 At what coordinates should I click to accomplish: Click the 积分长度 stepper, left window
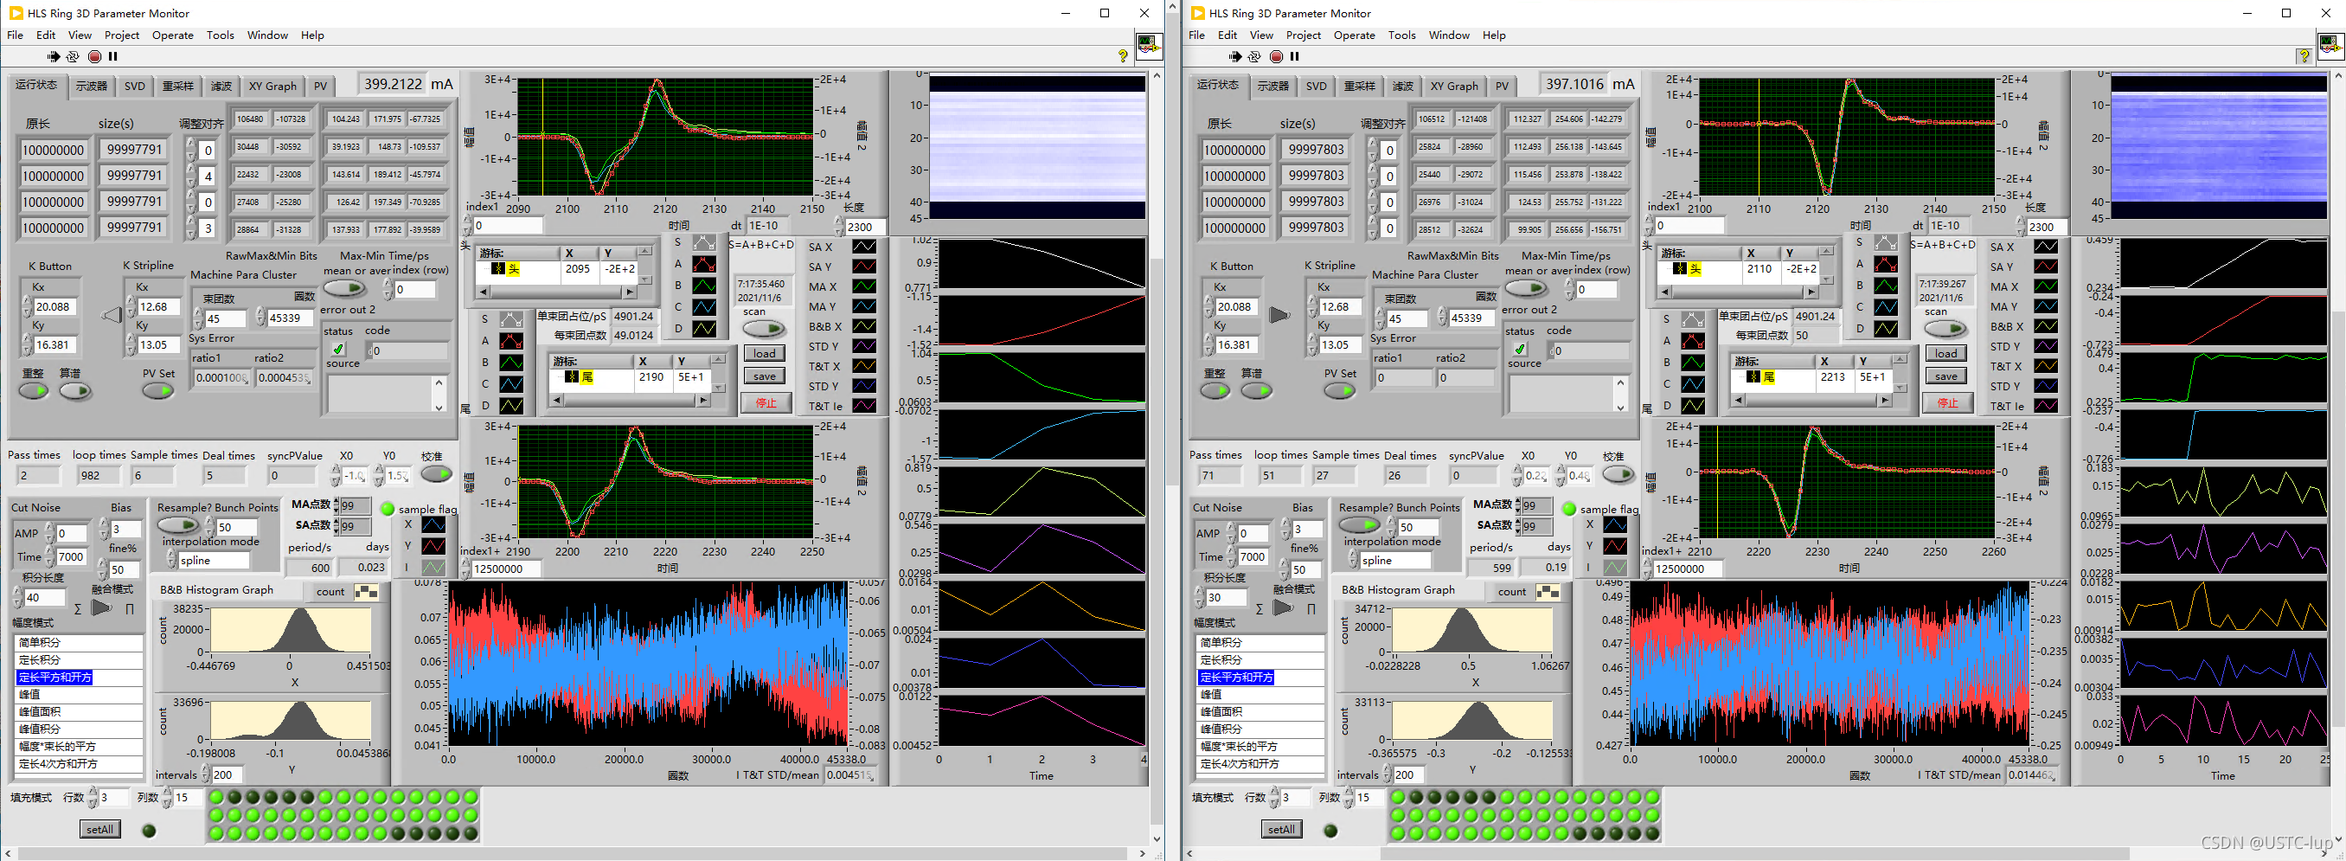point(17,598)
